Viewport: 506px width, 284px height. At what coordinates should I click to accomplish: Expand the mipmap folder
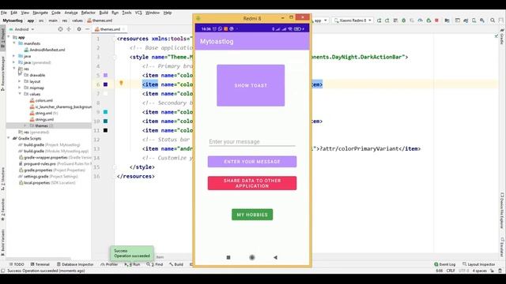(x=20, y=88)
